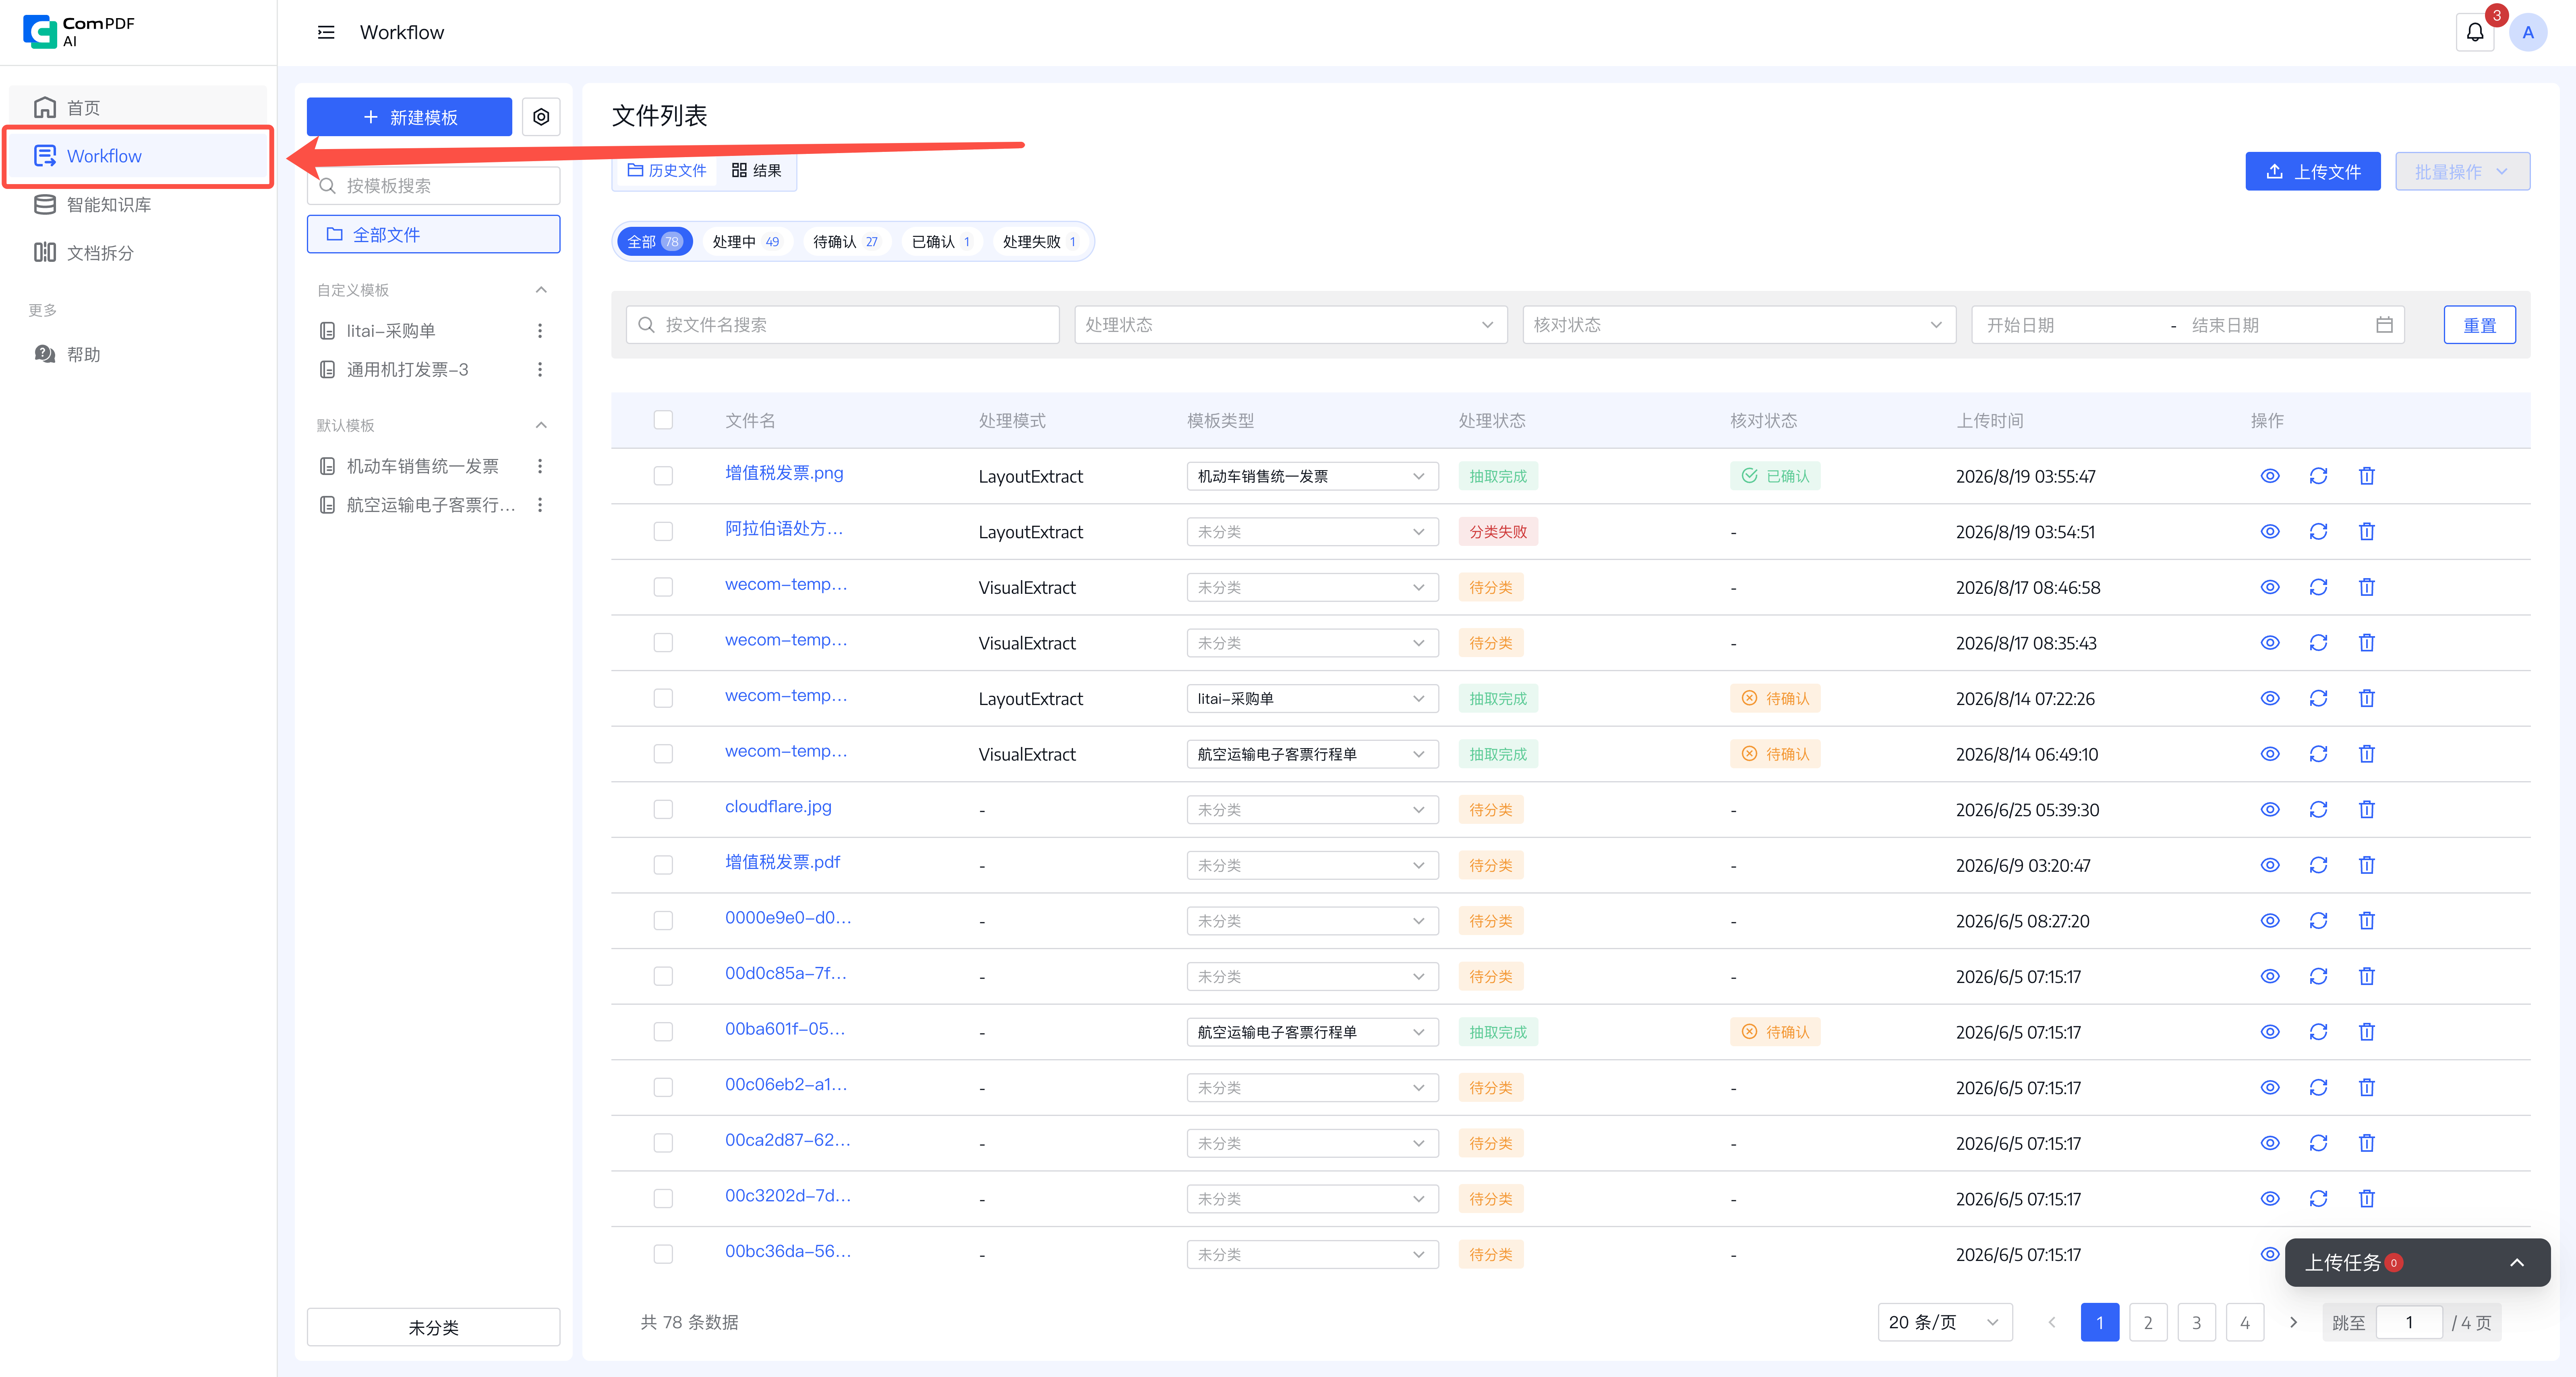Click the ComPDF AI logo
The image size is (2576, 1377).
point(79,31)
